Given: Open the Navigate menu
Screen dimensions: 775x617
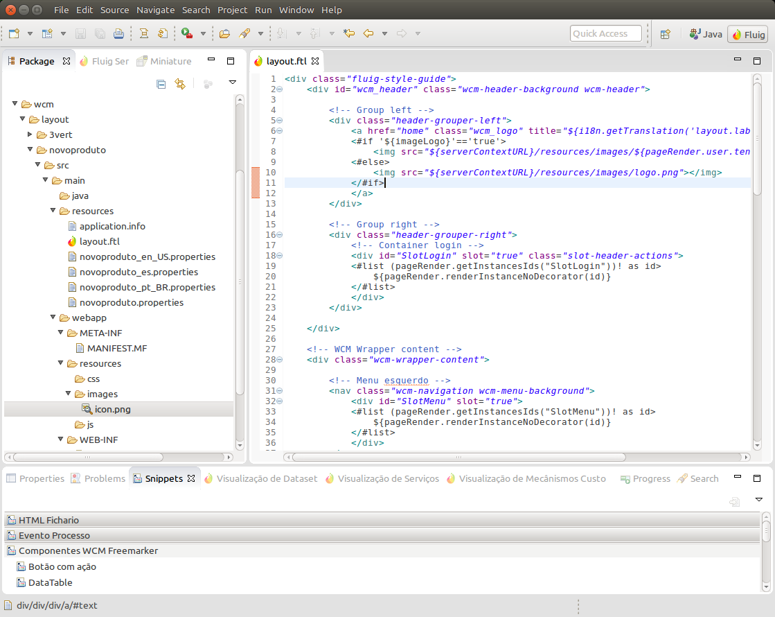Looking at the screenshot, I should (155, 10).
